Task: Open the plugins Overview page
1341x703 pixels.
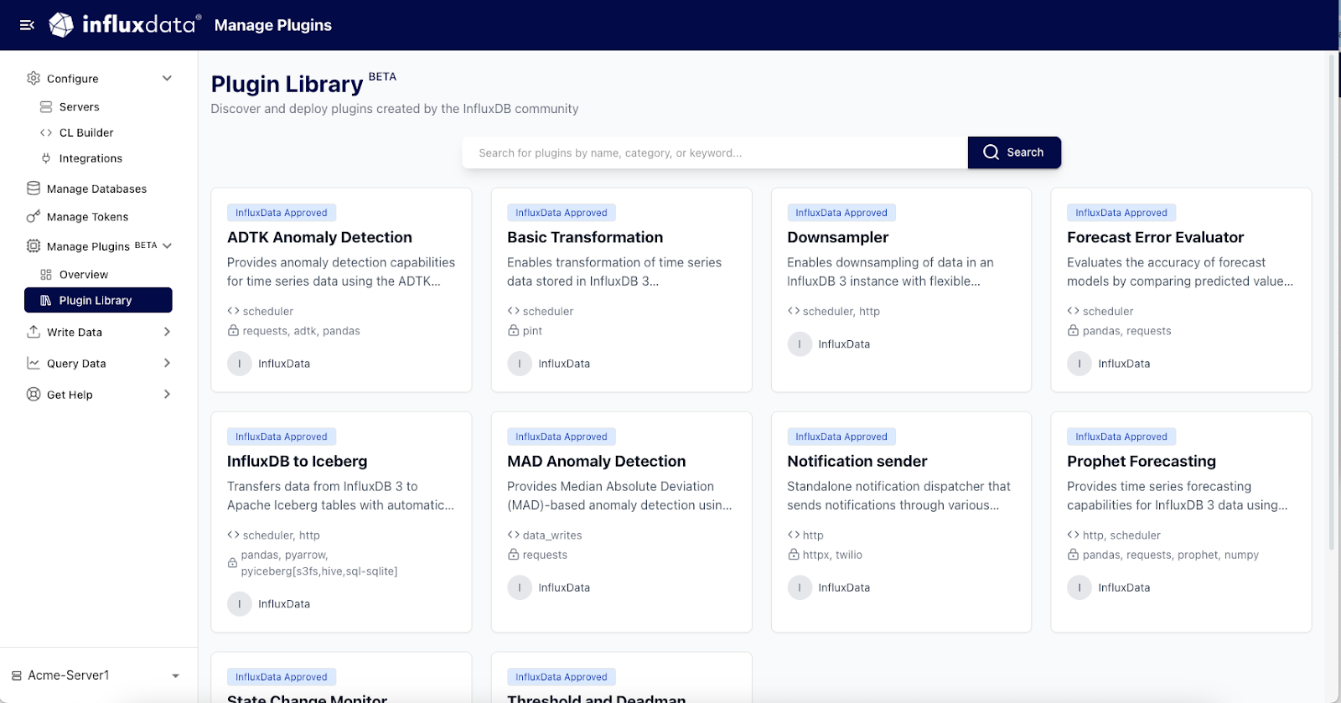Action: point(84,275)
